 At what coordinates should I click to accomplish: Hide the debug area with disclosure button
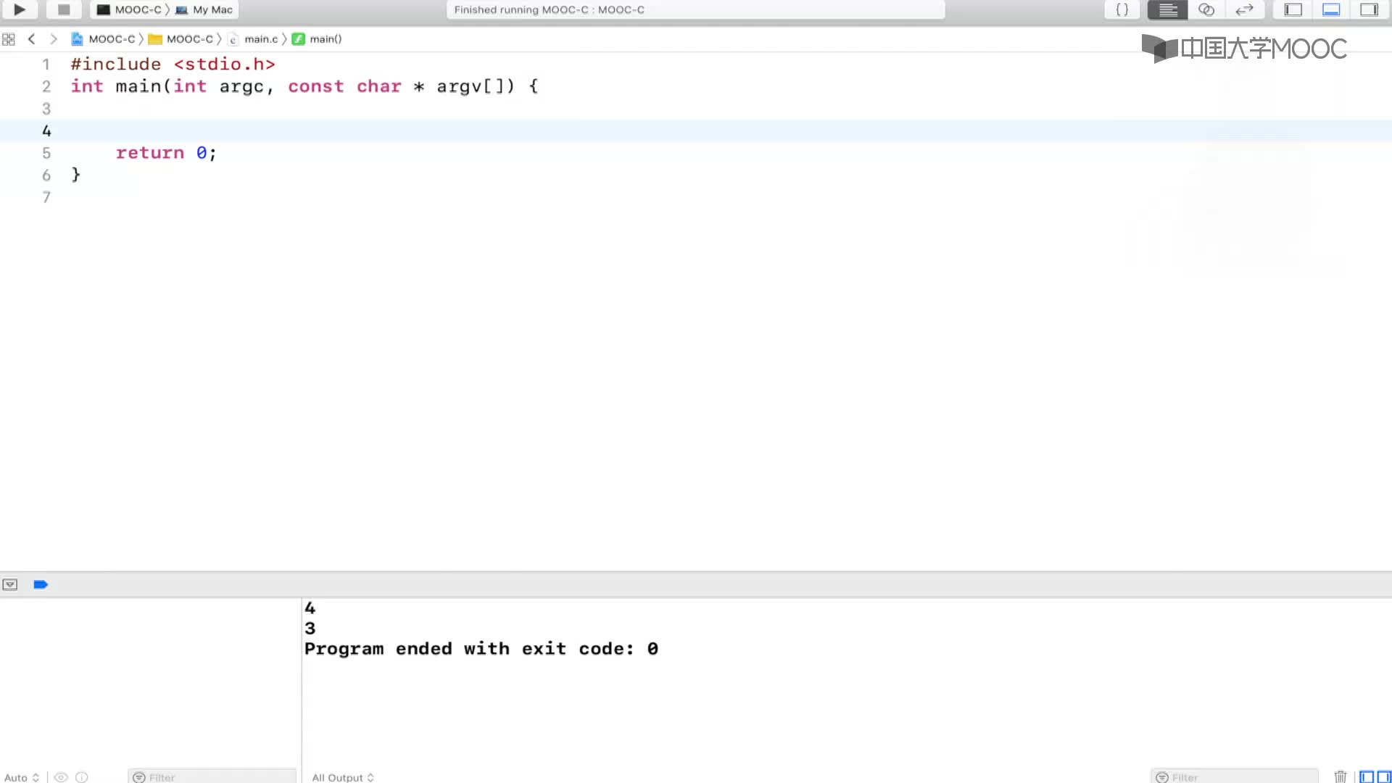tap(10, 584)
